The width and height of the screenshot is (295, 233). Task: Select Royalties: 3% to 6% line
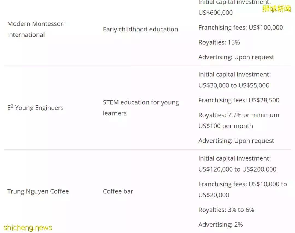coord(226,210)
